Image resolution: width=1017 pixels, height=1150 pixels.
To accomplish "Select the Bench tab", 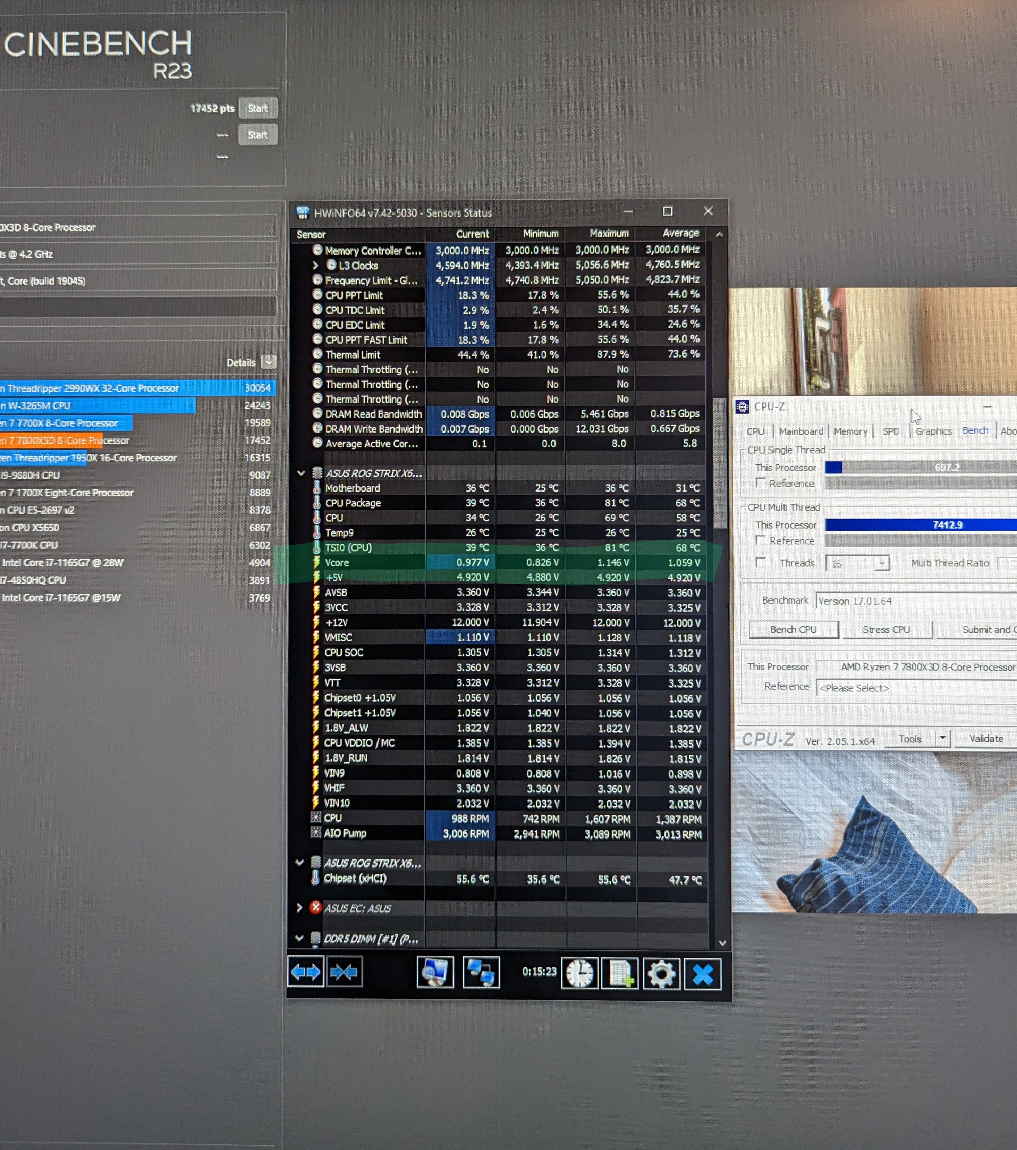I will coord(975,430).
